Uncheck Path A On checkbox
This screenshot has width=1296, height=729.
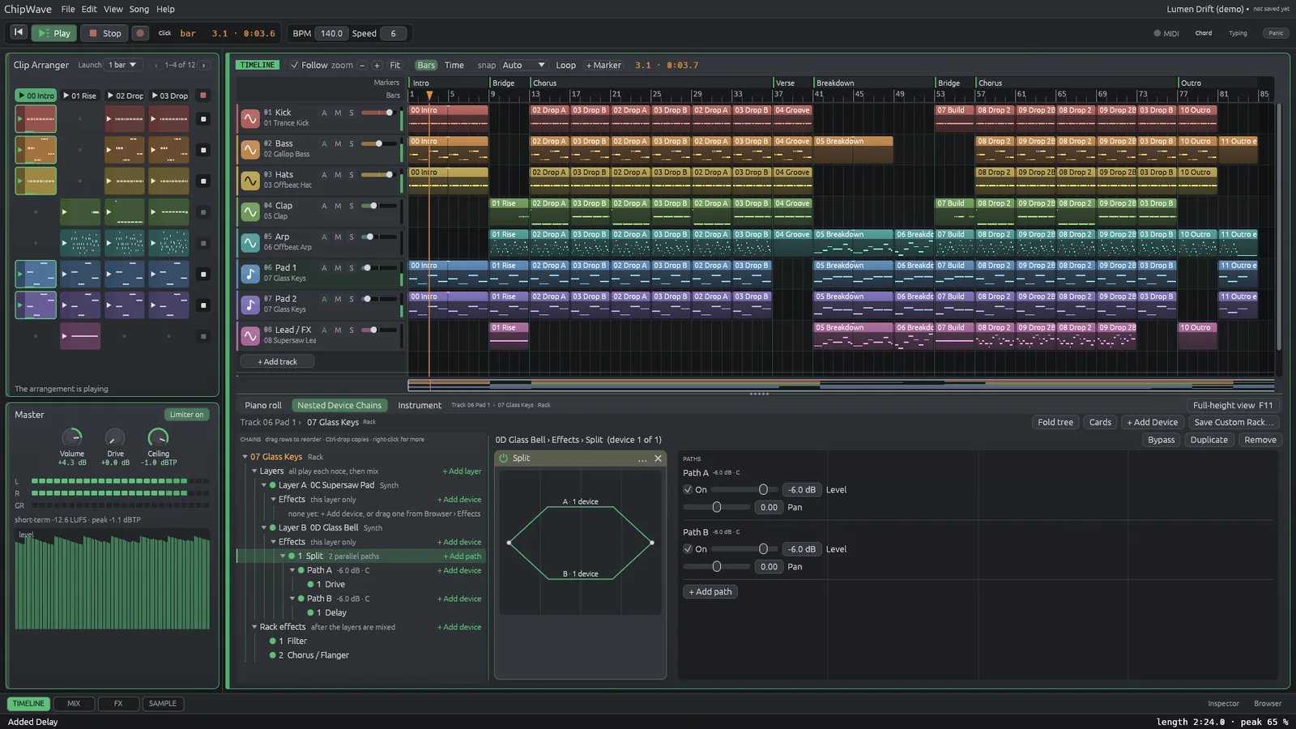688,489
